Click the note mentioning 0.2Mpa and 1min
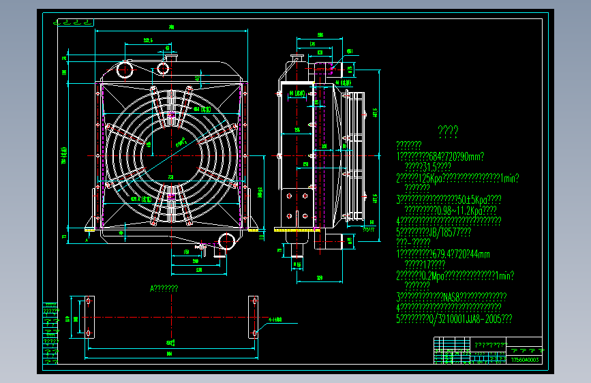The width and height of the screenshot is (591, 383). pos(455,275)
